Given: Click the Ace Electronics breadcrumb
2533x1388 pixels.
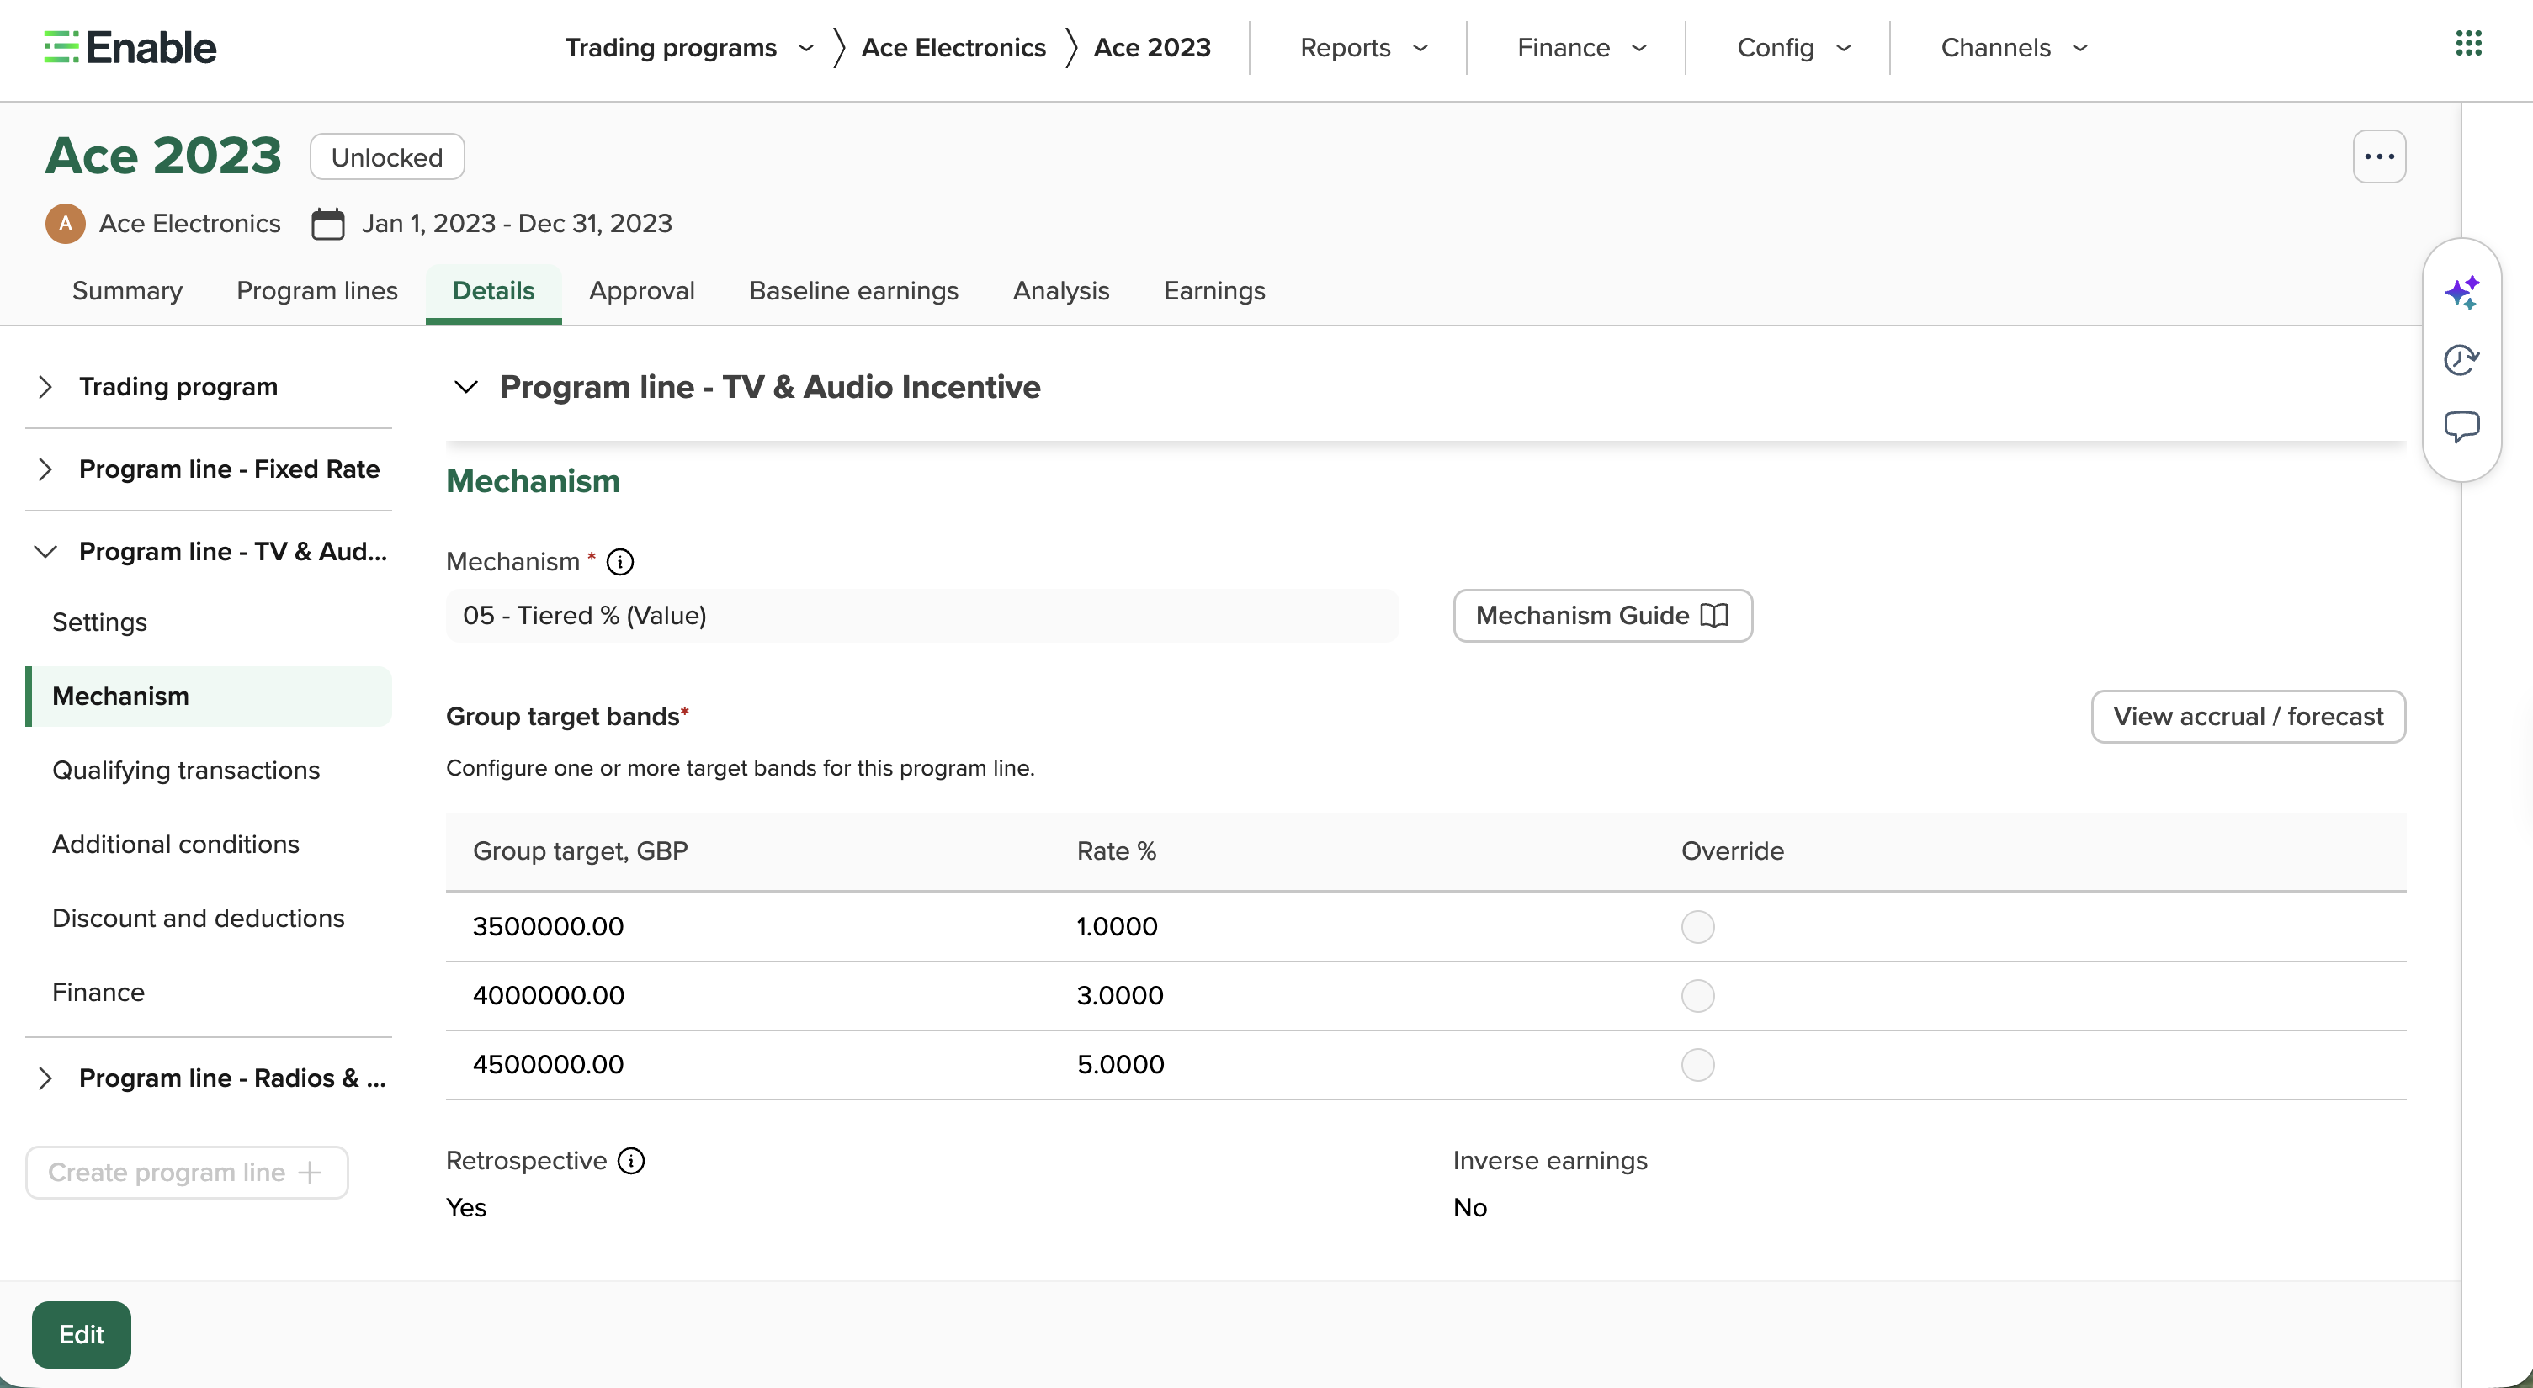Looking at the screenshot, I should point(953,47).
